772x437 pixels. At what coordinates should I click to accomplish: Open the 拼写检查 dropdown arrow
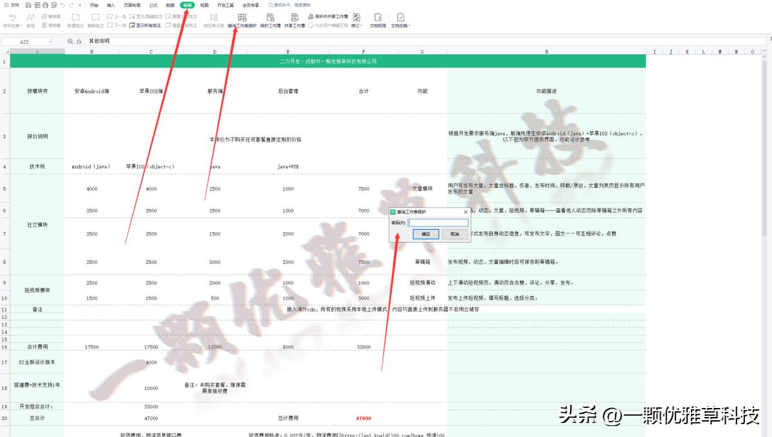(x=21, y=26)
